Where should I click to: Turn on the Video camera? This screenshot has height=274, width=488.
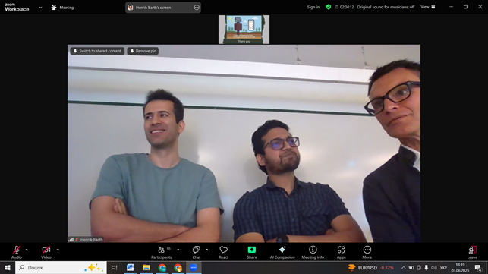(46, 250)
